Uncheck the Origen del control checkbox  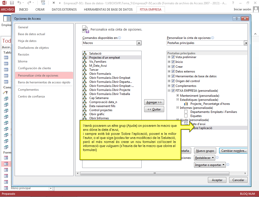click(173, 81)
